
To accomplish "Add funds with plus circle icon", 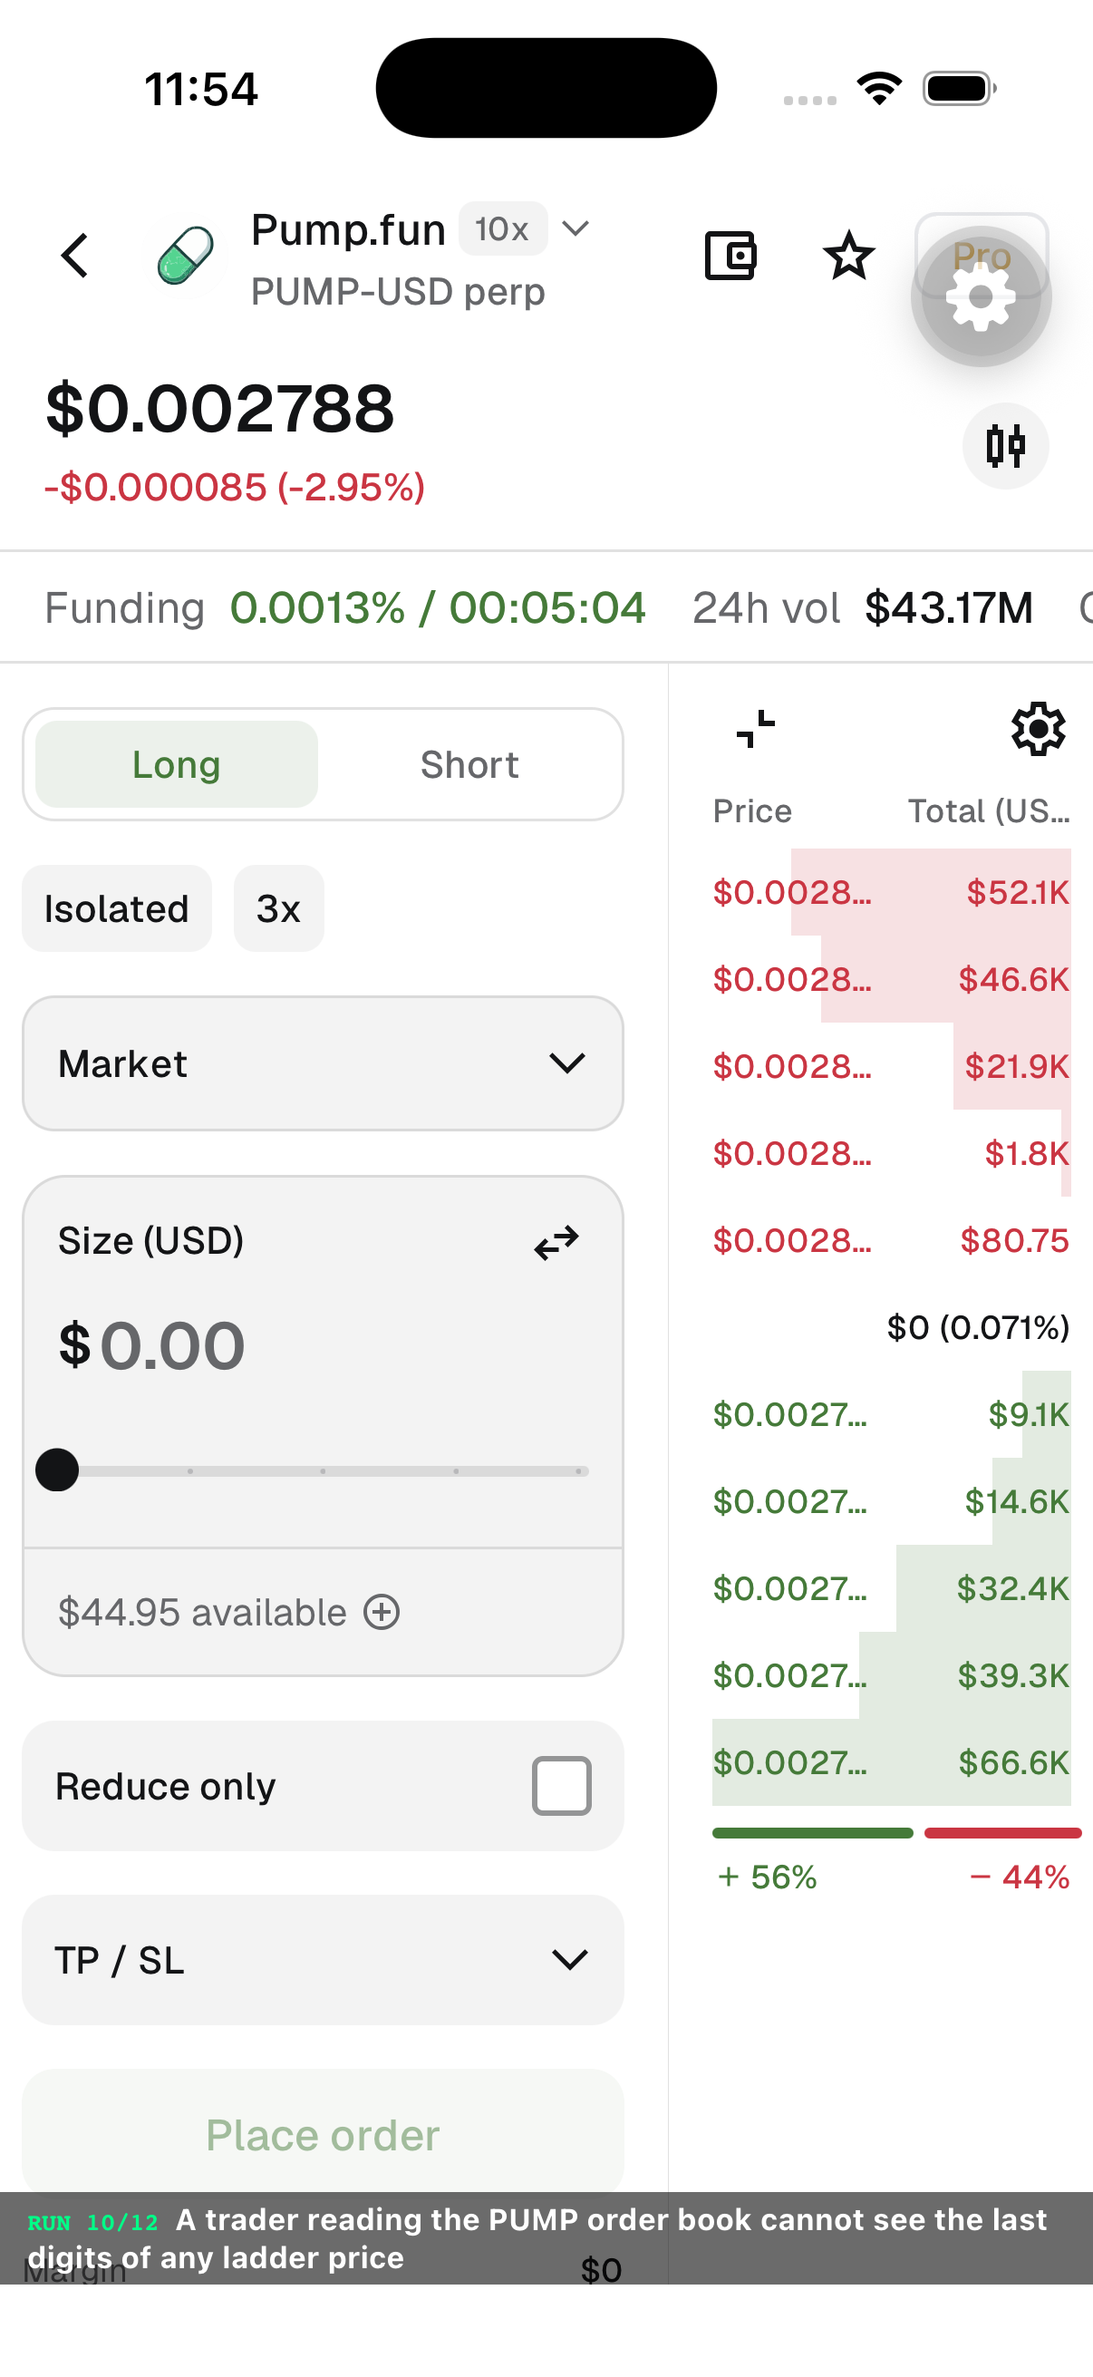I will 382,1612.
